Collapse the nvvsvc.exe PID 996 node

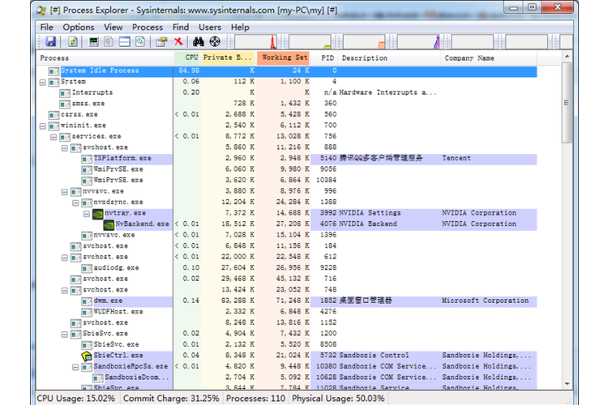point(64,192)
